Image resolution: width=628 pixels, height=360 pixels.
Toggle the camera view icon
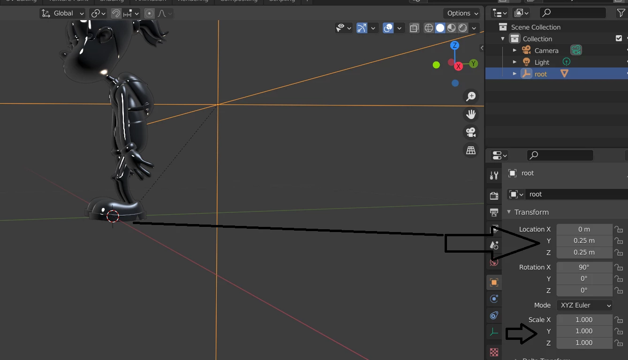pyautogui.click(x=470, y=132)
